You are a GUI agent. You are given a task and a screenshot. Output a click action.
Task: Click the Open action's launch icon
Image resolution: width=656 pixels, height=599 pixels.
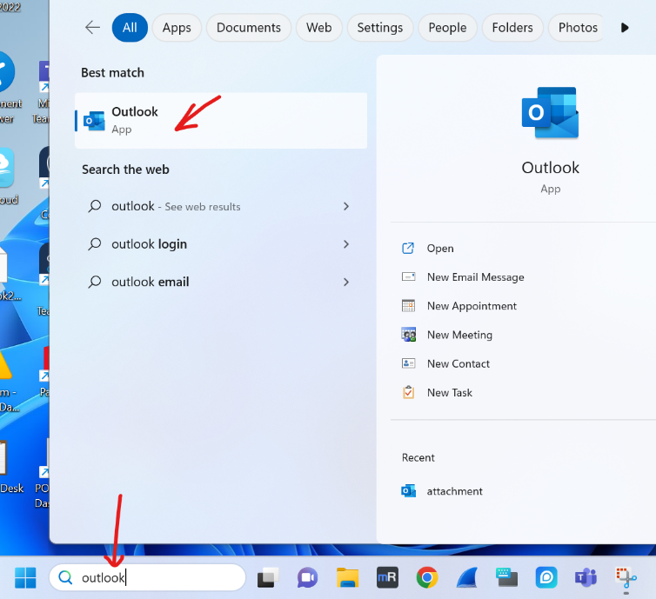pos(408,249)
